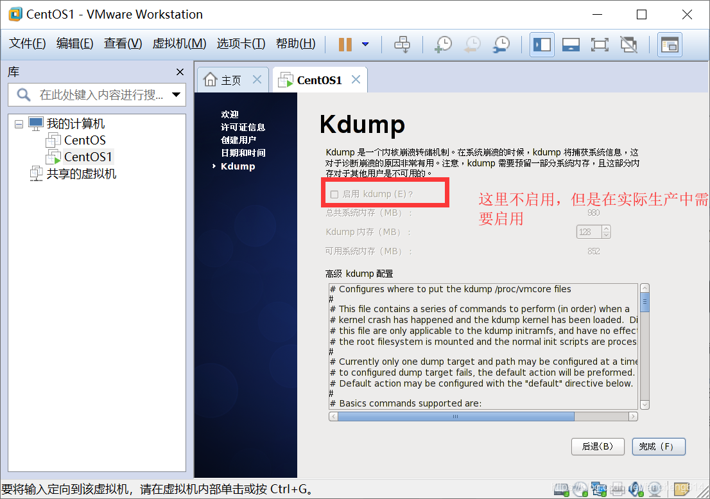The image size is (710, 499).
Task: Click the horizontal scrollbar thumb
Action: click(x=456, y=417)
